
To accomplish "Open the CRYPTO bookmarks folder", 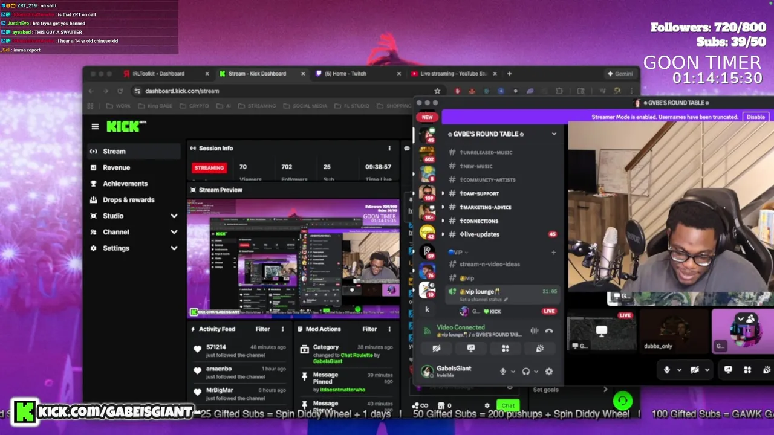I will pos(193,106).
